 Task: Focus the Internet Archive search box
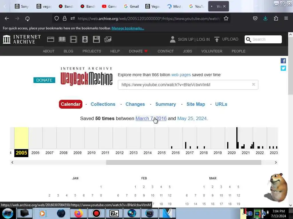263,39
